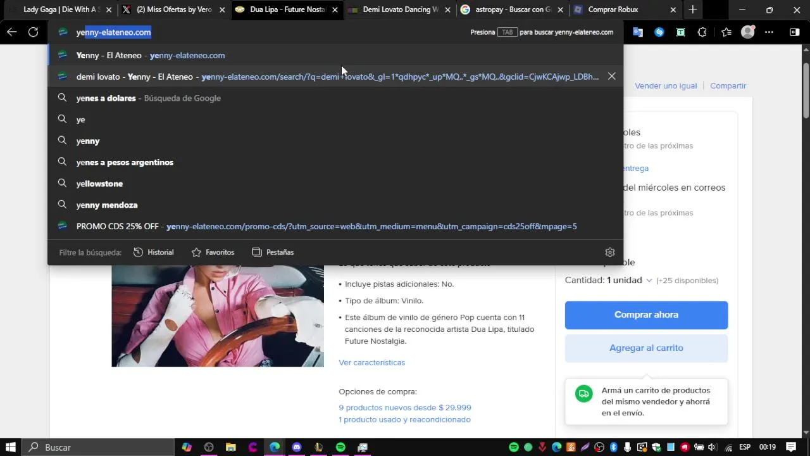Viewport: 810px width, 456px height.
Task: Open the clock showing 00:19
Action: (x=768, y=447)
